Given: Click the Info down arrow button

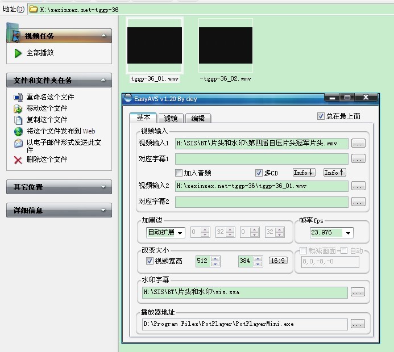Looking at the screenshot, I should (x=304, y=173).
